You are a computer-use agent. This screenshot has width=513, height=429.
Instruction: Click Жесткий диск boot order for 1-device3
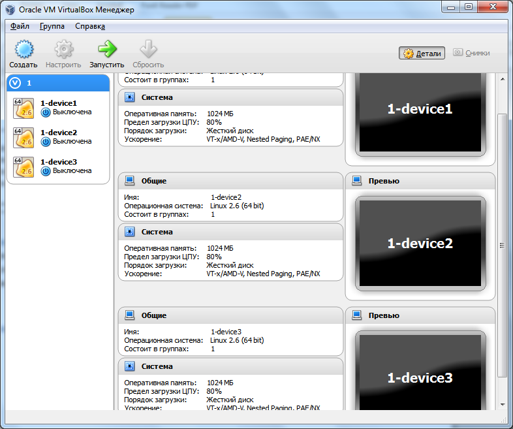[230, 400]
